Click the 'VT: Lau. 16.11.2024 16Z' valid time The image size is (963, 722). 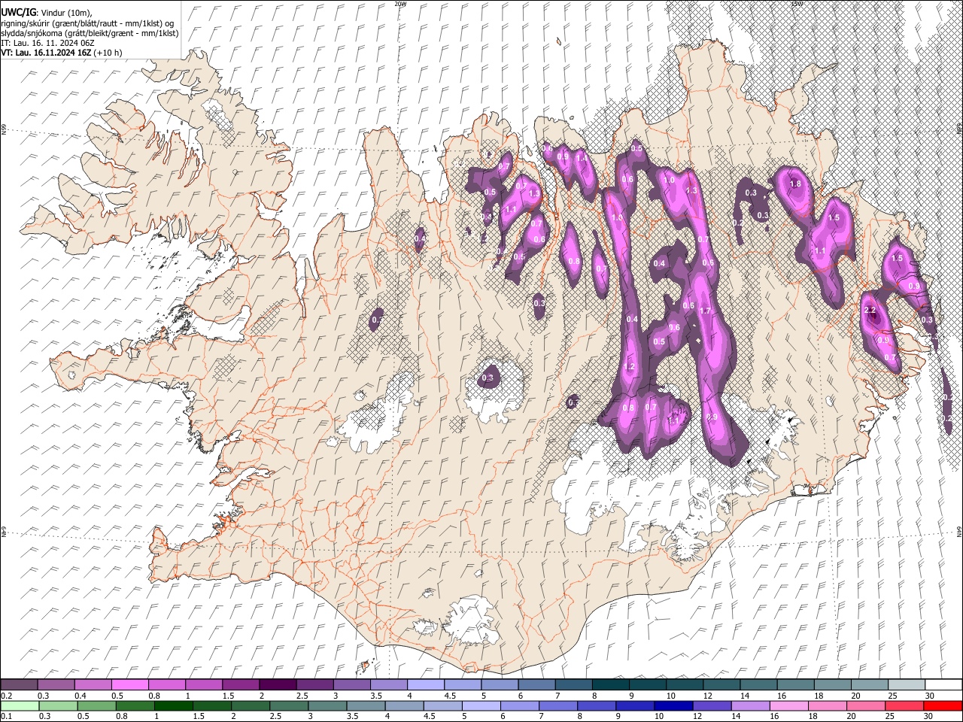tap(47, 53)
